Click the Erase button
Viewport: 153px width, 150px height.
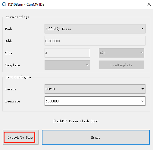(x=96, y=137)
